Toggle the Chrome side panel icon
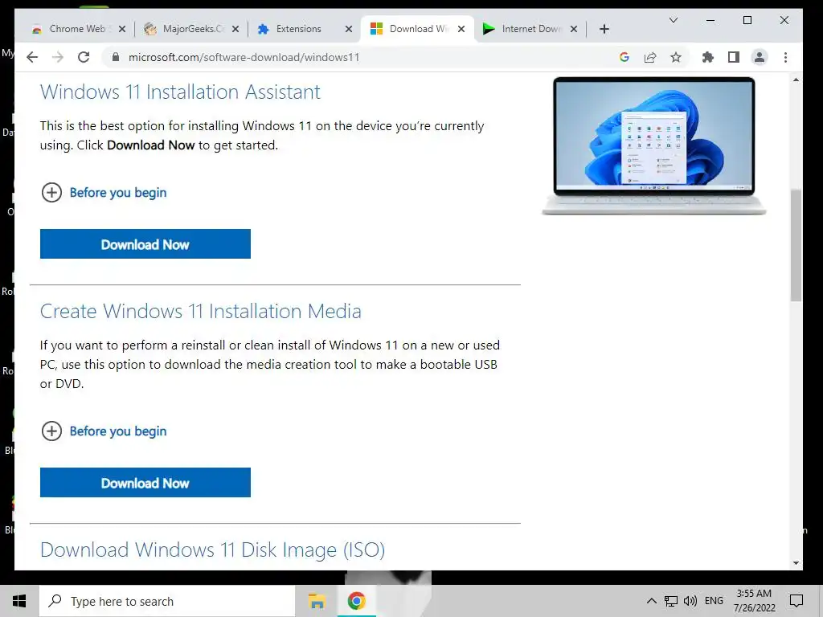The image size is (823, 617). (x=734, y=57)
